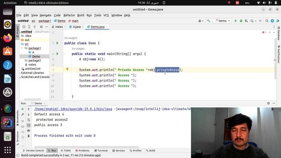Screen dimensions: 281x158
Task: Click the Stop button in the main toolbar
Action: point(260,21)
